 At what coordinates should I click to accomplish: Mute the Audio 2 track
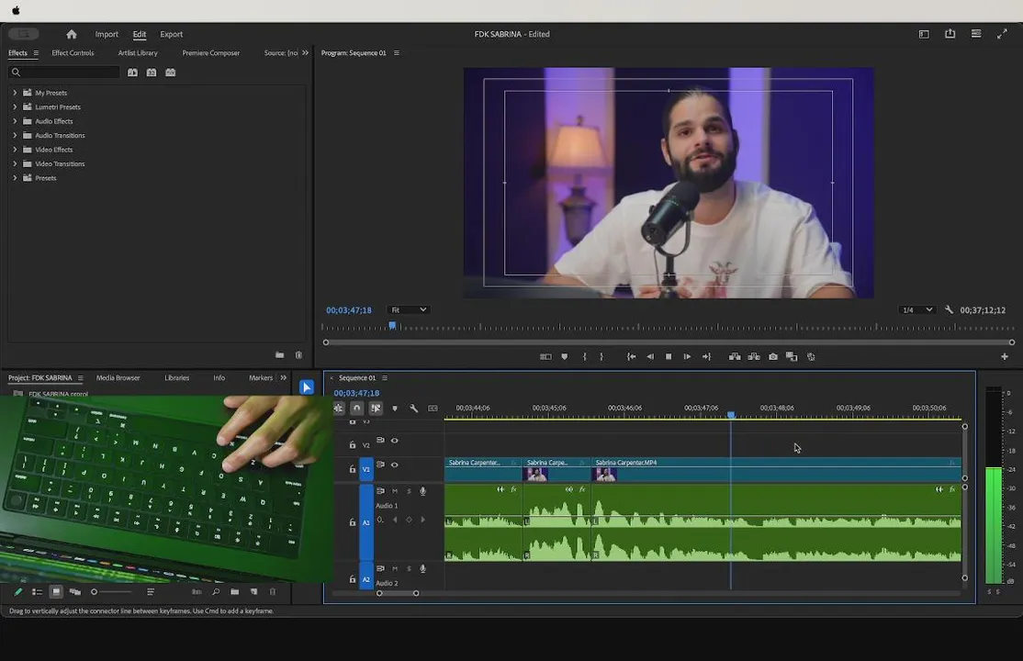click(395, 569)
